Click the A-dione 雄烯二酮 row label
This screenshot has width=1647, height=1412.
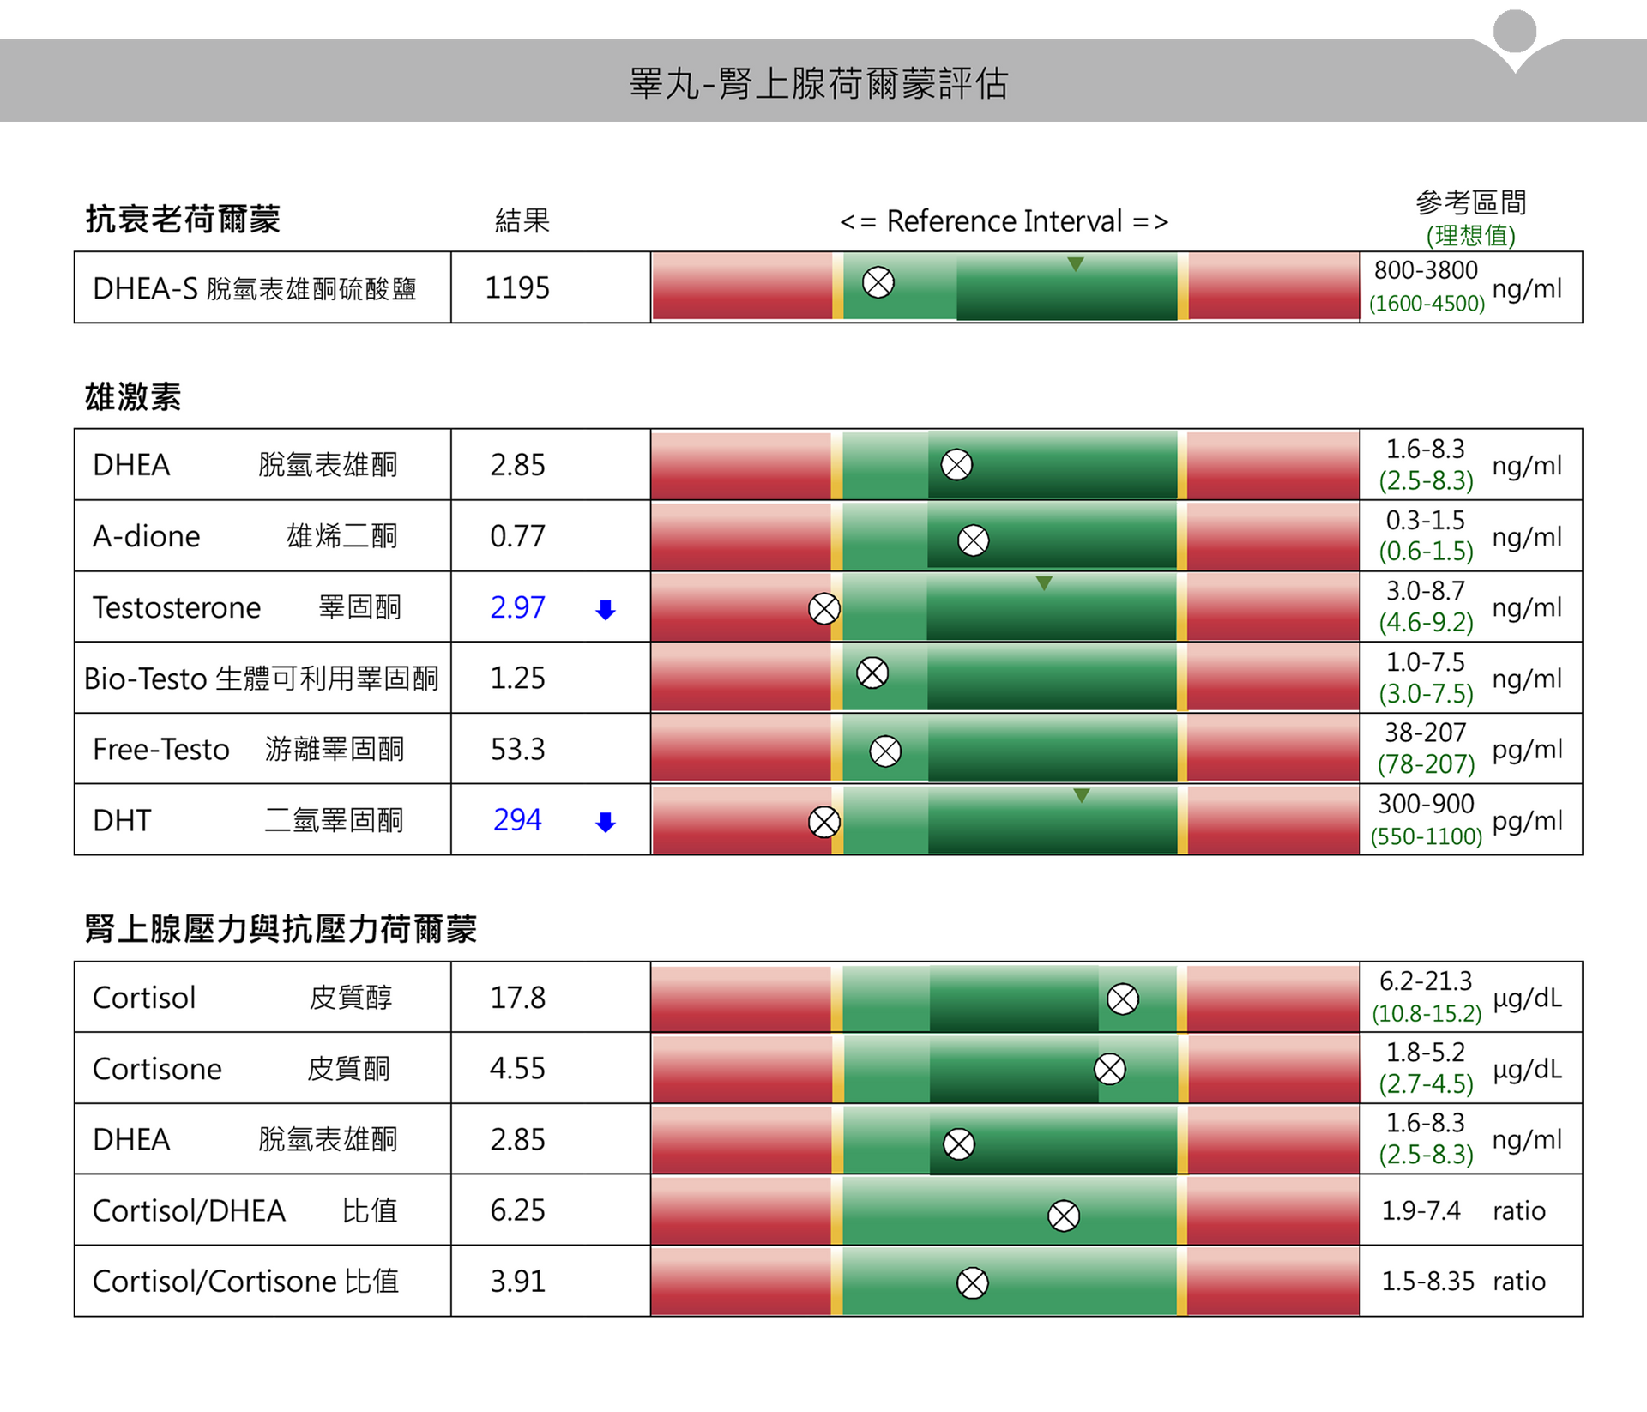[245, 536]
